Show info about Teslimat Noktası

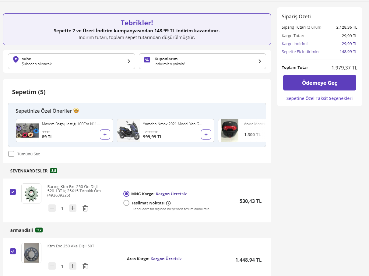(168, 203)
